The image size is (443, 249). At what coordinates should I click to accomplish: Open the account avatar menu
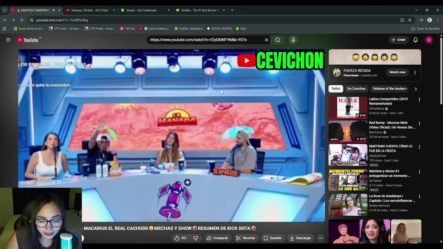[x=429, y=40]
